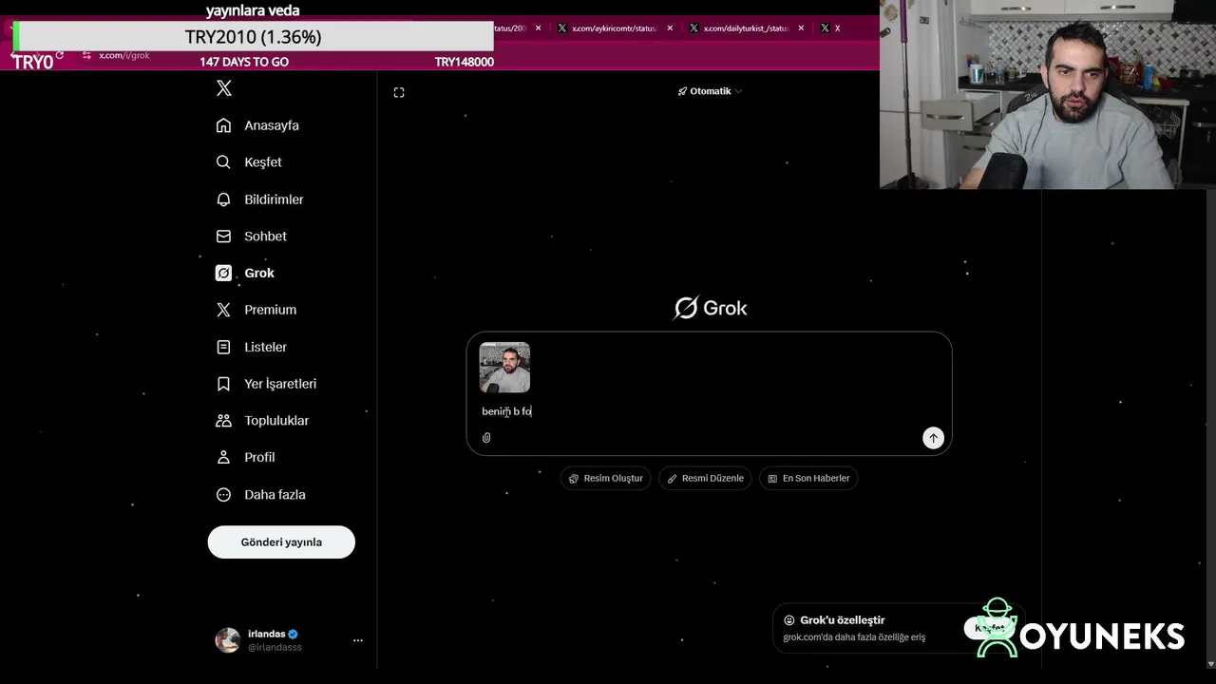
Task: Click the Keşfet search icon
Action: click(223, 162)
